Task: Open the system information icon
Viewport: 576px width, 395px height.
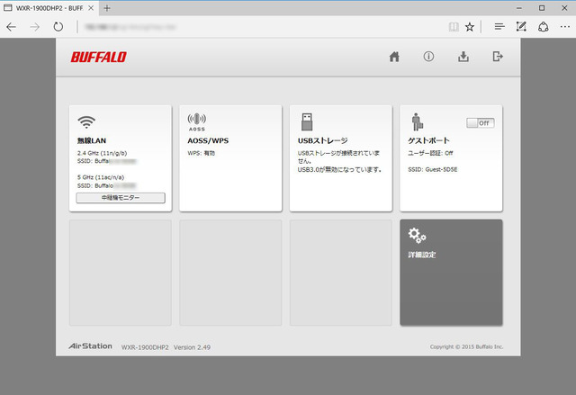Action: click(428, 57)
